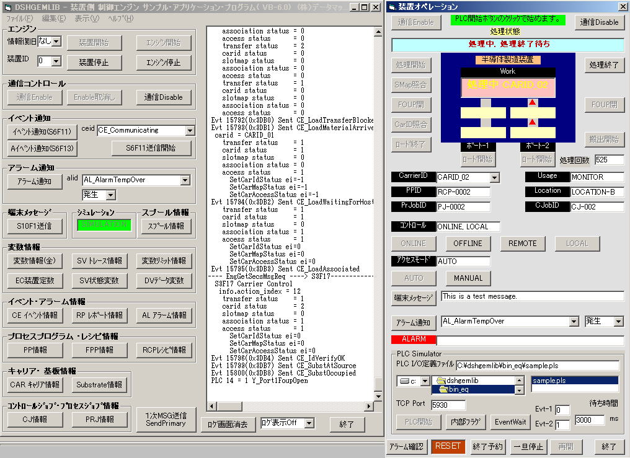The image size is (630, 458).
Task: Click the PRJ情報 button
Action: [x=99, y=420]
